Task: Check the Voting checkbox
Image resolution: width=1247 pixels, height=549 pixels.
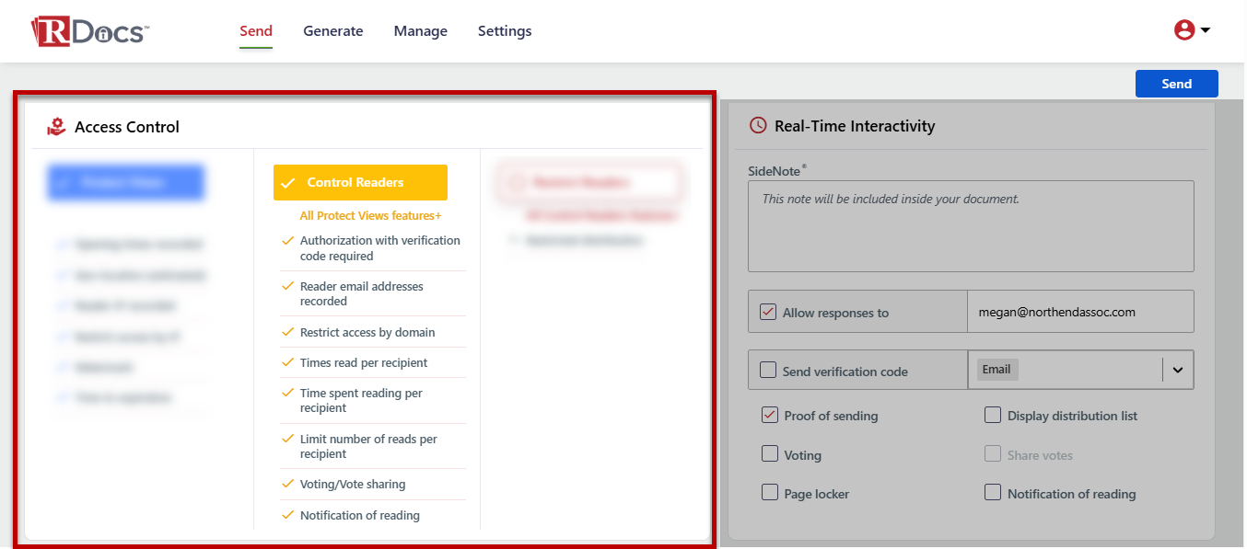Action: [770, 454]
